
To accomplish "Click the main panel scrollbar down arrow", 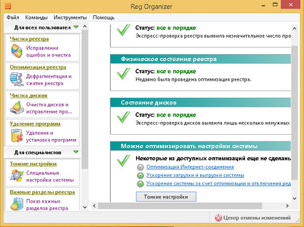I will click(295, 198).
